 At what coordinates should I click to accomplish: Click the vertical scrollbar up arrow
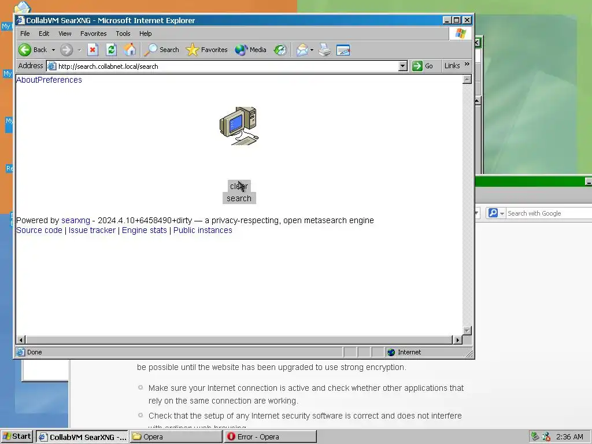467,79
